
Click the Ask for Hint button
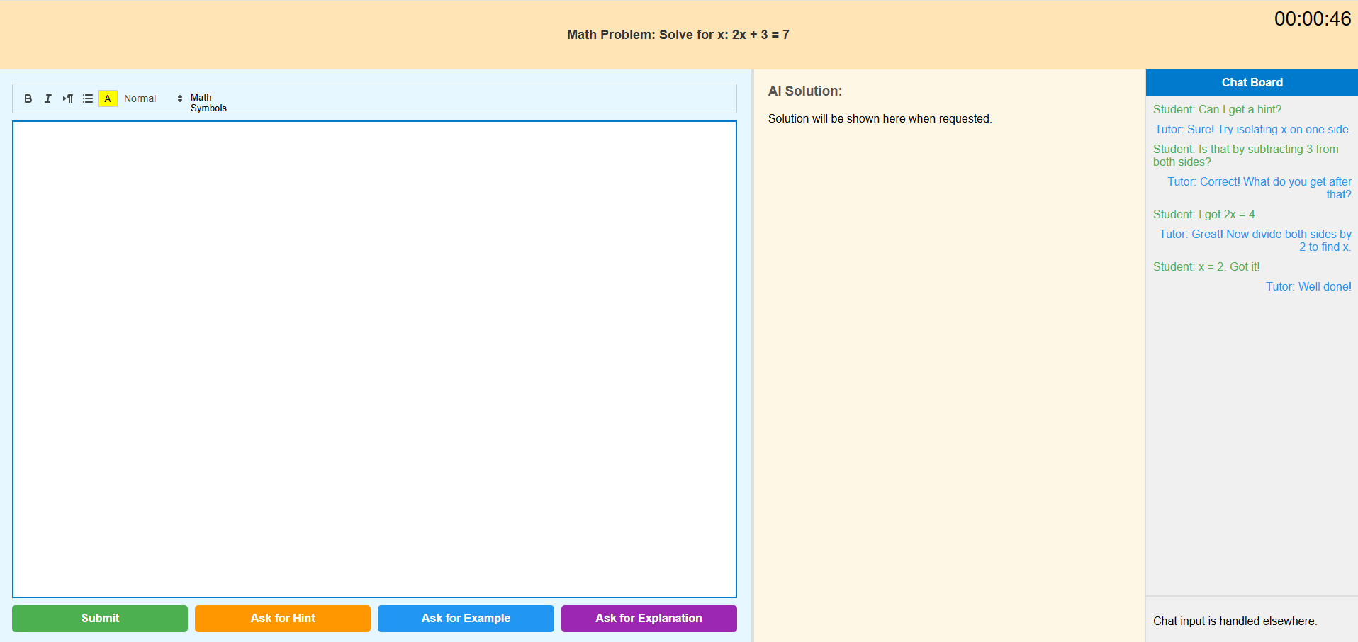click(282, 618)
